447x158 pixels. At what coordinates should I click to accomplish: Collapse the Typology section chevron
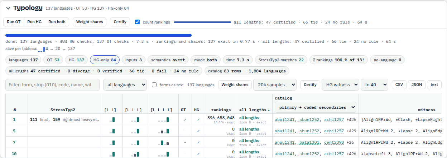point(8,8)
